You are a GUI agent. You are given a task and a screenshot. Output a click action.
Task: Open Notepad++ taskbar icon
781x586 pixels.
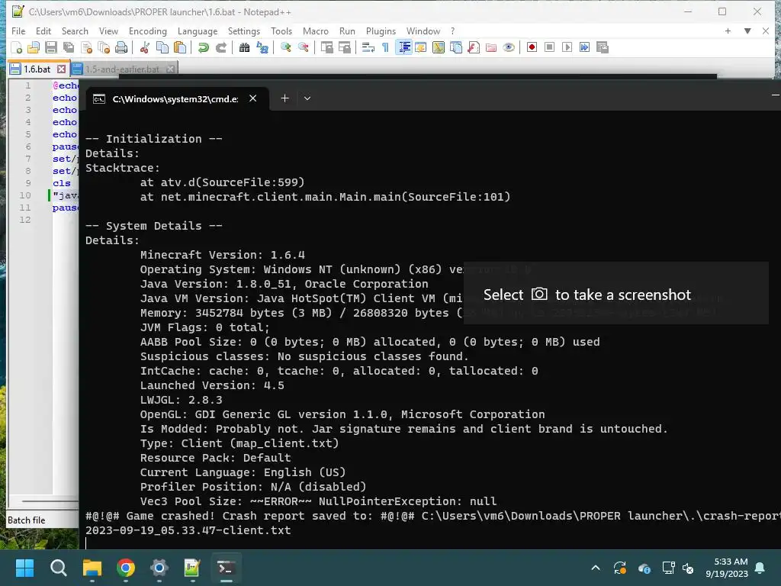[x=192, y=568]
